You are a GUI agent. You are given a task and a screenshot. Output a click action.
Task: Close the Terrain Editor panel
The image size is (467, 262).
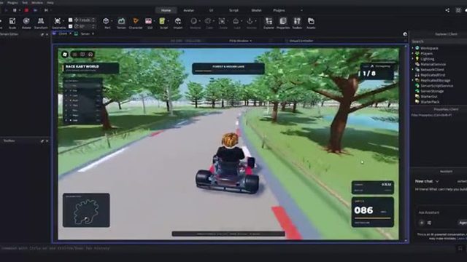tap(47, 34)
